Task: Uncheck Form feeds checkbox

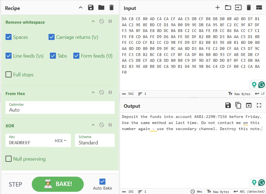Action: click(x=76, y=56)
